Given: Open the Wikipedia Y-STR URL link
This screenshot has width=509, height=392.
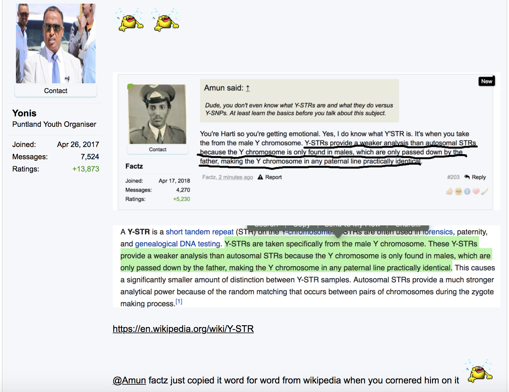Looking at the screenshot, I should tap(183, 329).
